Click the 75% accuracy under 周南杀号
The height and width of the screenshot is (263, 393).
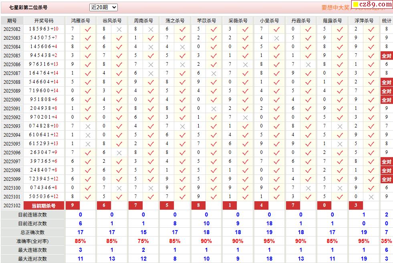(143, 241)
